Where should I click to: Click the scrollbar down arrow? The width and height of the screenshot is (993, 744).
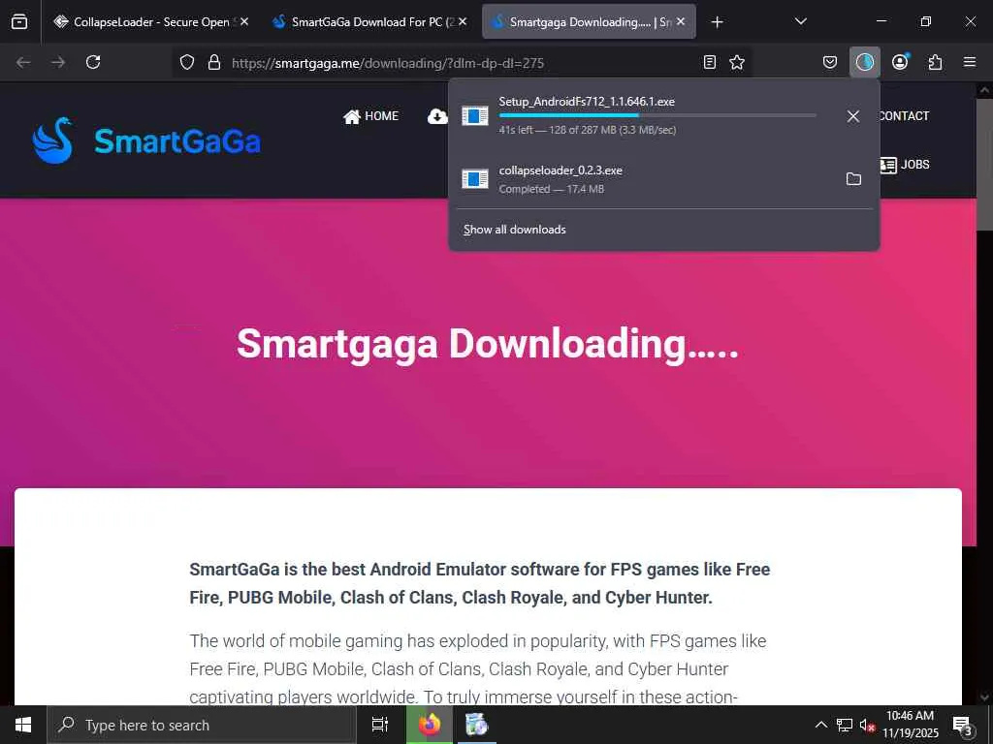(x=984, y=697)
